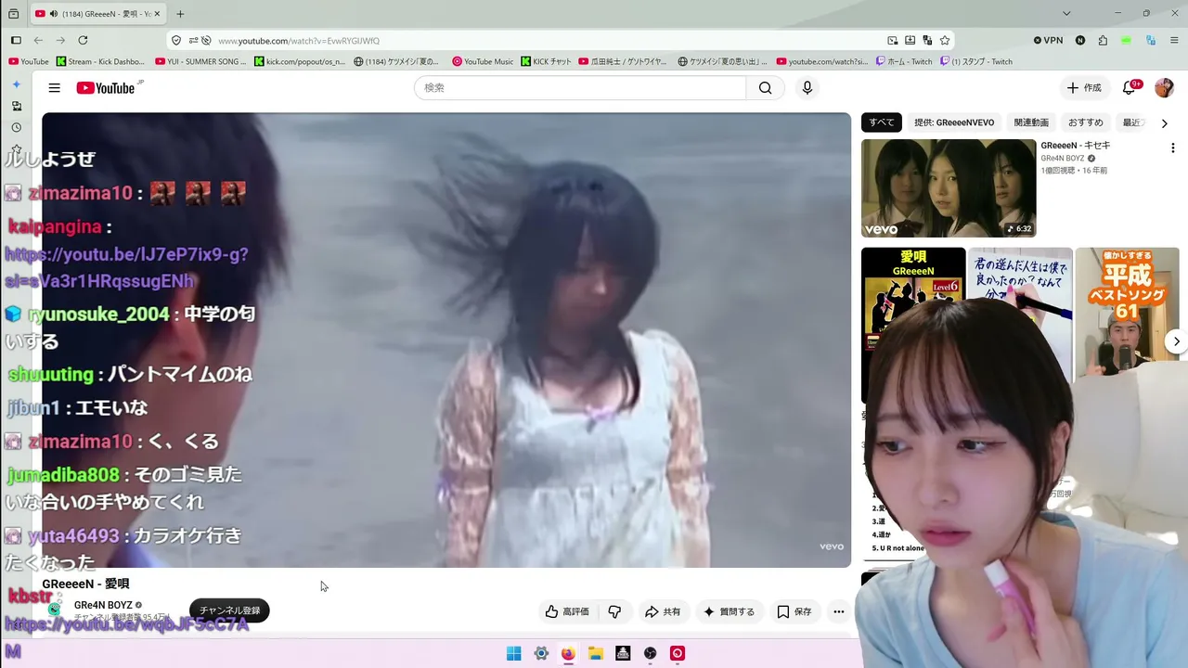This screenshot has width=1188, height=668.
Task: Open ホーム - Twitch bookmark
Action: 904,61
